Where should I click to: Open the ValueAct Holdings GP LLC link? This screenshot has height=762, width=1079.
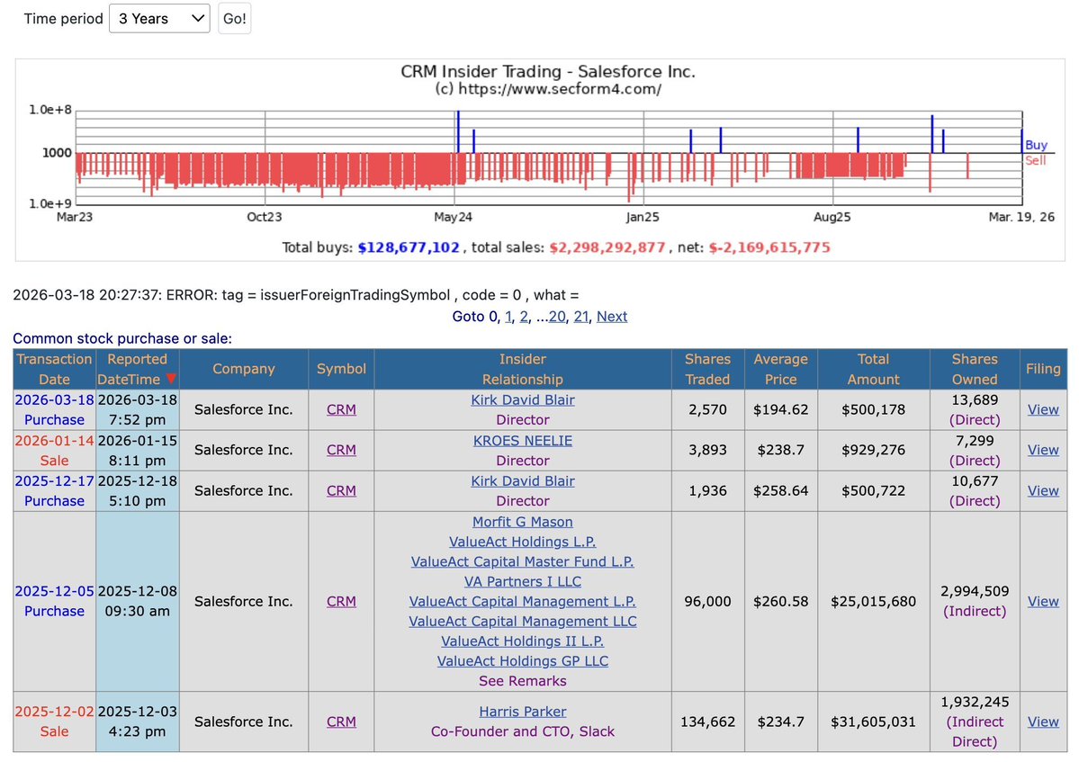tap(522, 661)
